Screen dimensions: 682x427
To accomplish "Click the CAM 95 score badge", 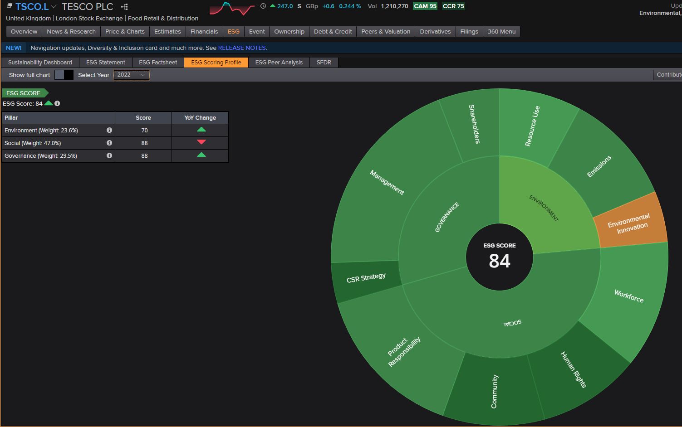I will coord(425,6).
